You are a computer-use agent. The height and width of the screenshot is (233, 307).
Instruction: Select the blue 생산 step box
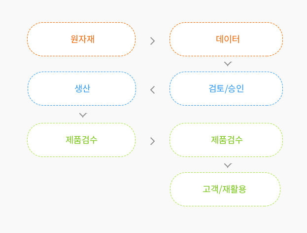coord(82,89)
